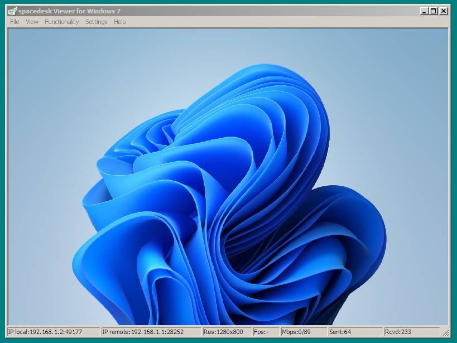
Task: Open the Settings menu
Action: [x=96, y=22]
